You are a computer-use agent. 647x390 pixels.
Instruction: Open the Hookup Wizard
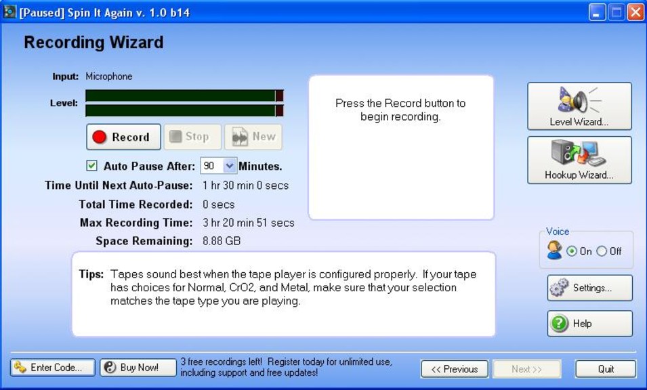click(x=579, y=160)
